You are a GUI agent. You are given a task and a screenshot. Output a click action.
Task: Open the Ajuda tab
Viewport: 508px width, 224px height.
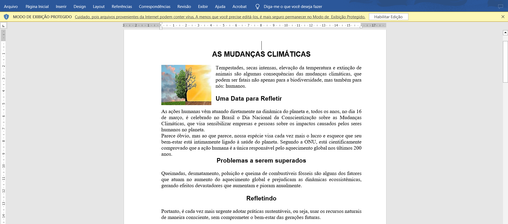pyautogui.click(x=220, y=6)
